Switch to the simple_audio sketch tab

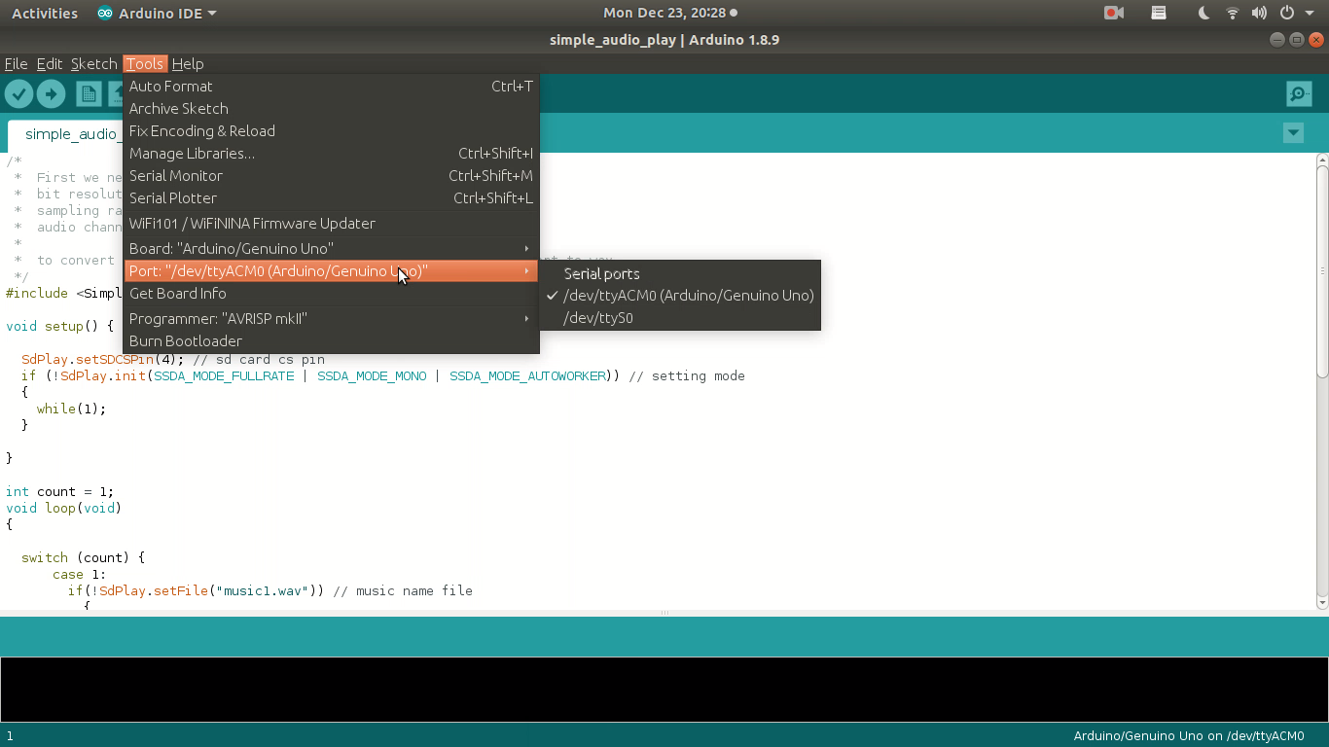pos(66,134)
